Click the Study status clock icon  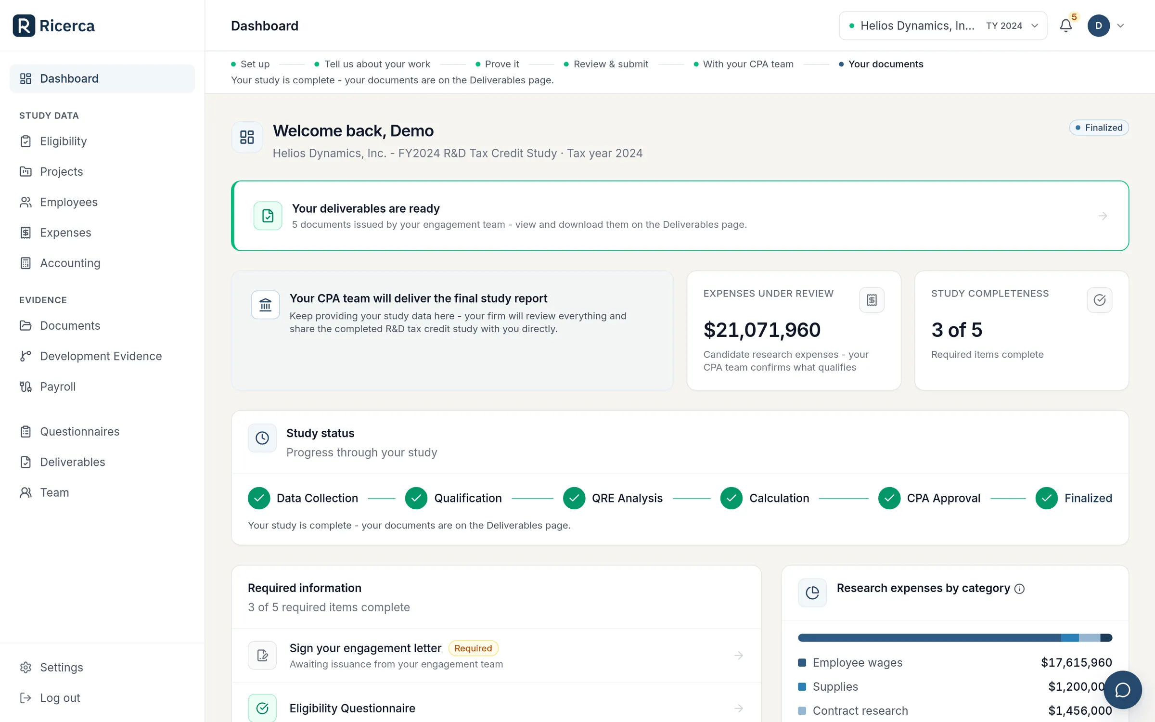tap(262, 438)
